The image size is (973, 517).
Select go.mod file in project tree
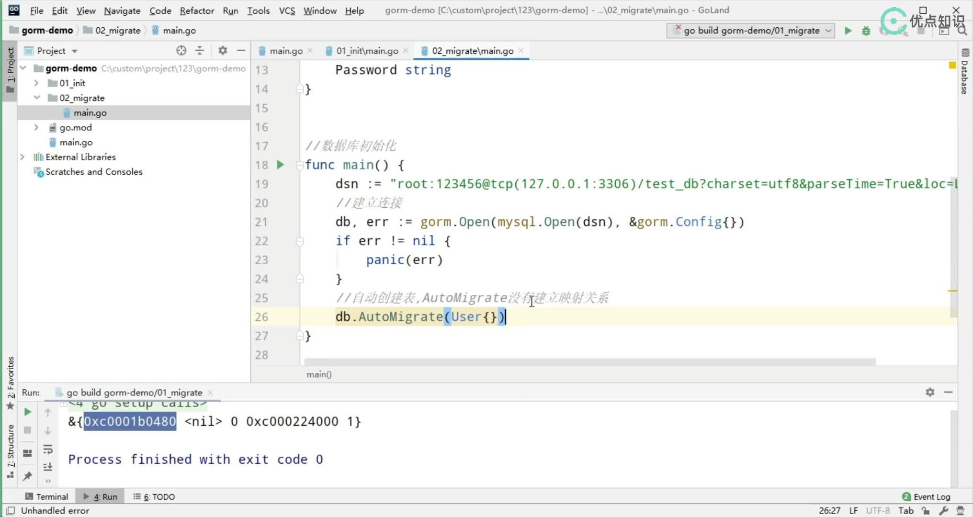(x=75, y=127)
